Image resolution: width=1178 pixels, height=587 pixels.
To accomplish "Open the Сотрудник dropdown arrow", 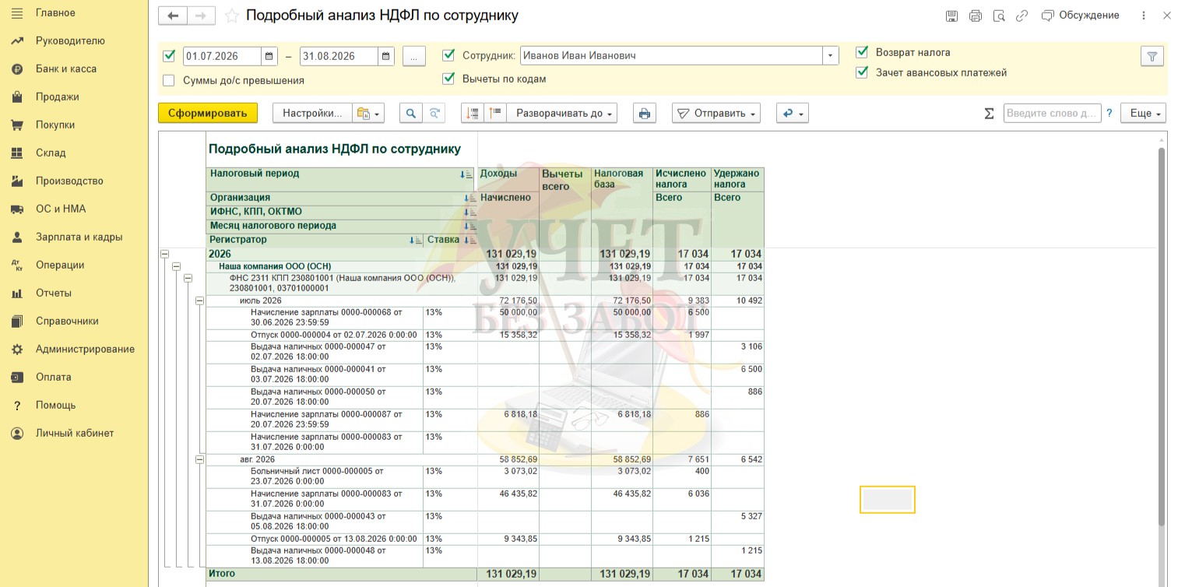I will coord(832,56).
